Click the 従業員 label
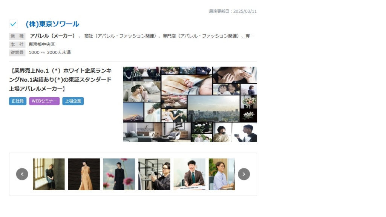The height and width of the screenshot is (217, 386). [x=17, y=53]
